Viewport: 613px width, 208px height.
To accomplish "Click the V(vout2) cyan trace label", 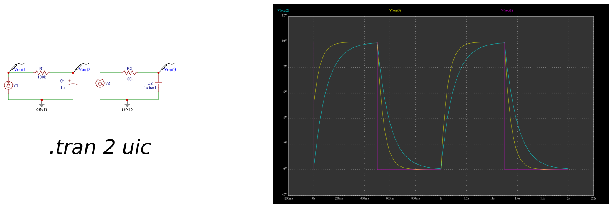I will point(283,10).
